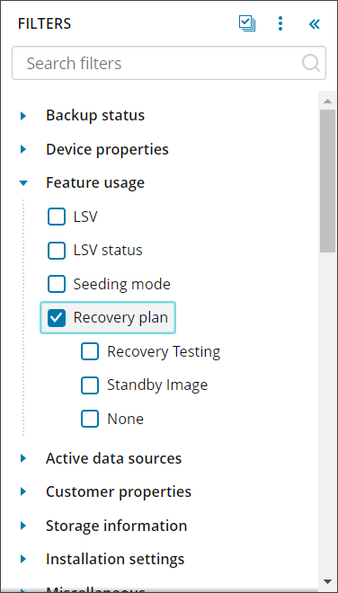Check the None option under Recovery plan
Viewport: 338px width, 593px height.
[x=90, y=419]
